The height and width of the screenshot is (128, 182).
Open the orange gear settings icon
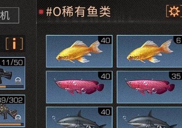coord(174,11)
